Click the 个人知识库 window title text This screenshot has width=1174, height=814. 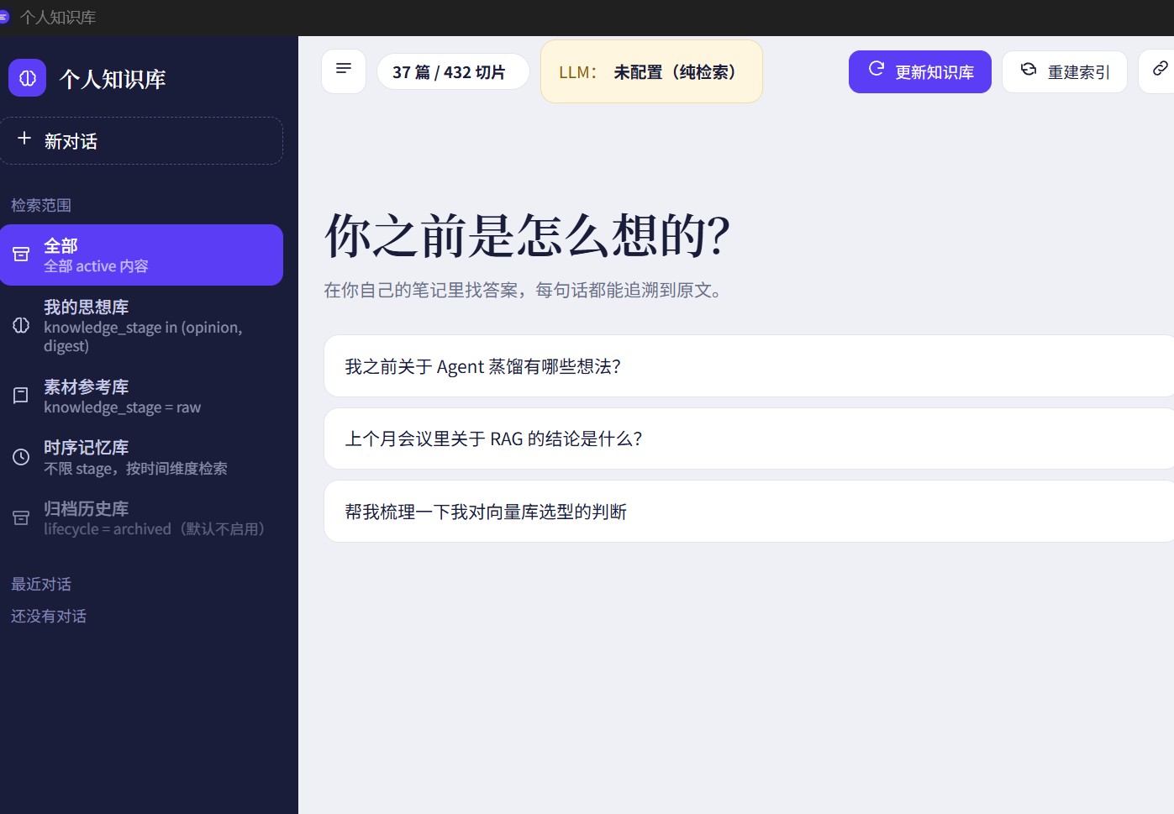tap(58, 18)
